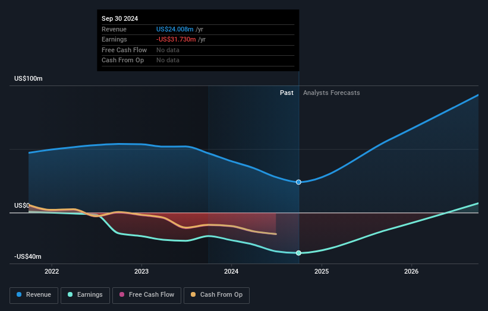The height and width of the screenshot is (311, 488).
Task: Click the 2022 x-axis label
Action: click(x=52, y=271)
